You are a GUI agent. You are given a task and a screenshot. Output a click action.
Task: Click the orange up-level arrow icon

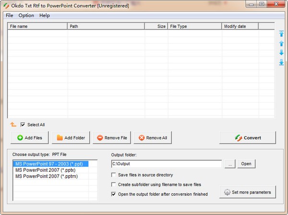[13, 124]
